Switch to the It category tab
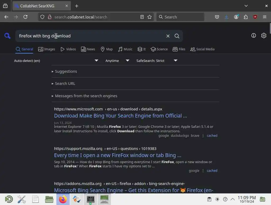The height and width of the screenshot is (205, 271). [x=142, y=49]
